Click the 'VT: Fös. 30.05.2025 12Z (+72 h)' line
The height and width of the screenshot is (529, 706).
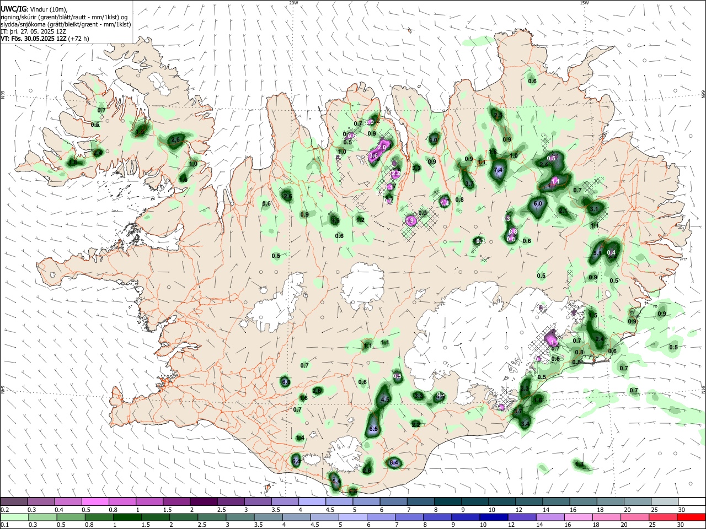[45, 39]
